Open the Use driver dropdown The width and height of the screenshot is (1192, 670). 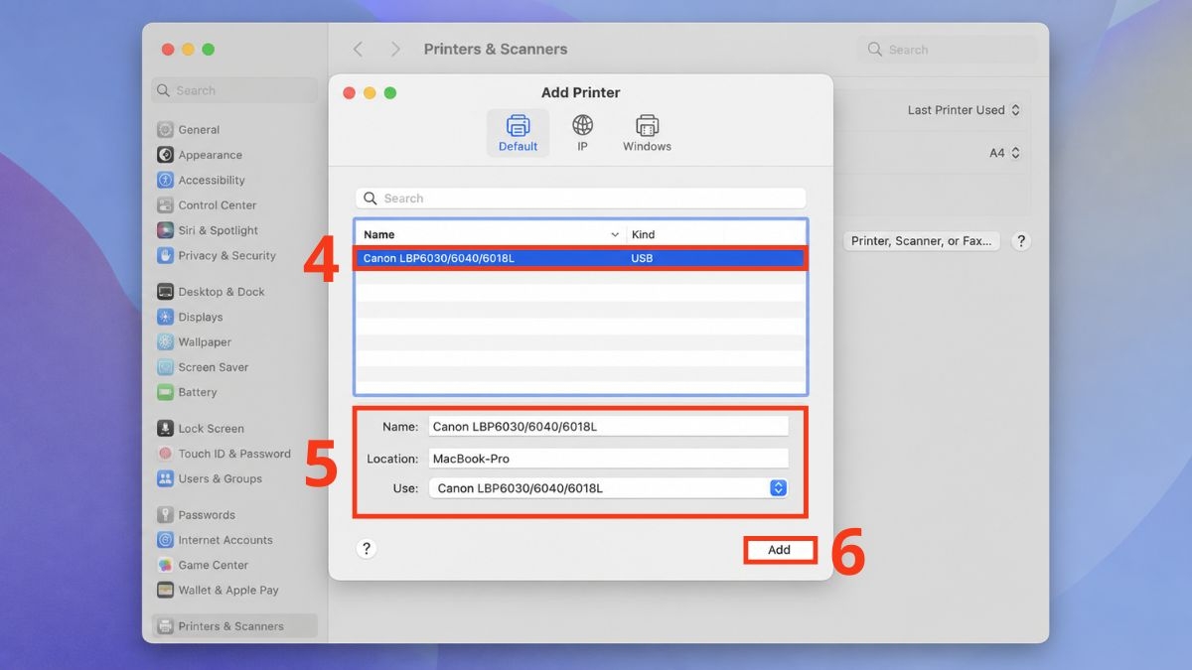pos(608,488)
